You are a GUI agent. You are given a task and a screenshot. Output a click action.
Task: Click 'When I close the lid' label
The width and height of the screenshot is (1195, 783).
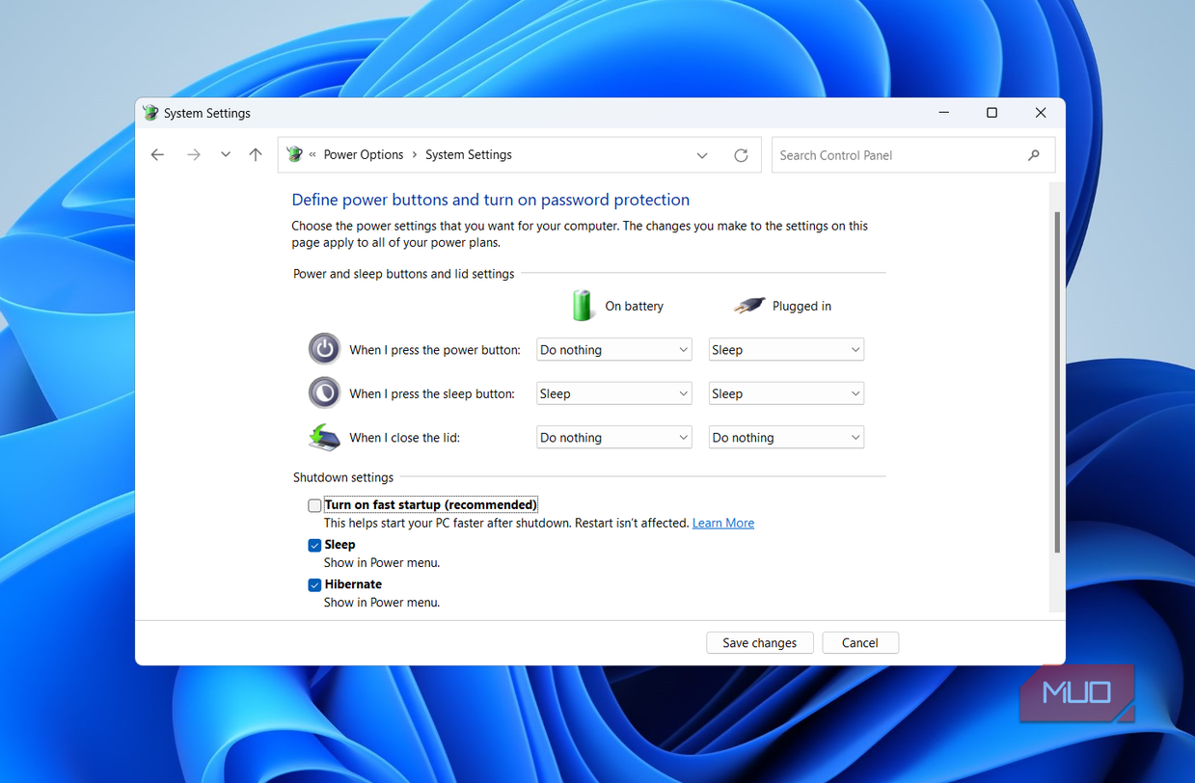tap(405, 438)
